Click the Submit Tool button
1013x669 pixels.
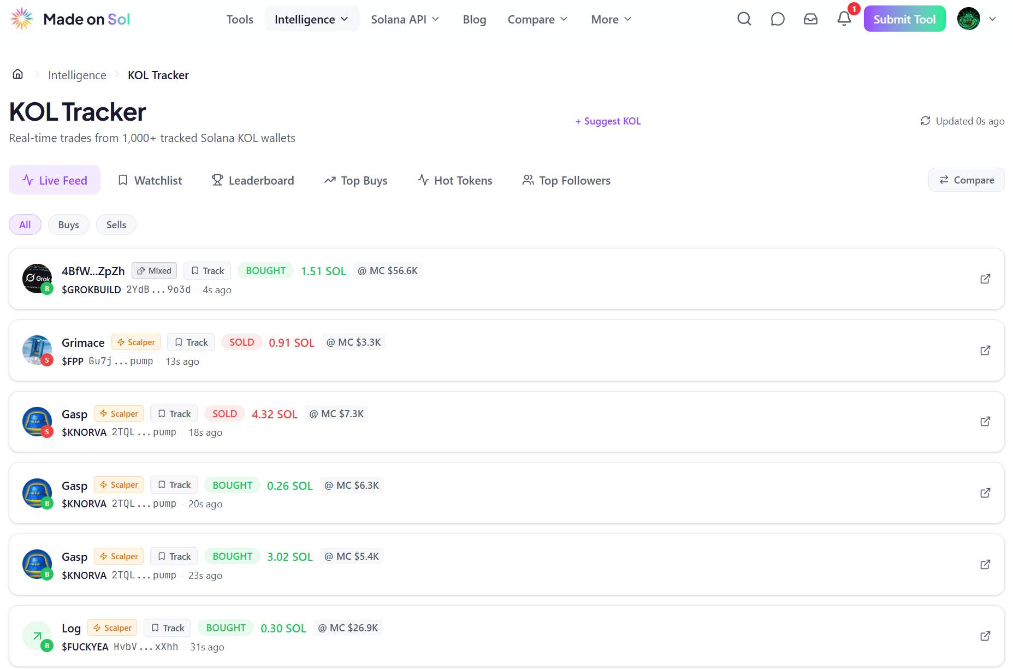click(x=904, y=19)
